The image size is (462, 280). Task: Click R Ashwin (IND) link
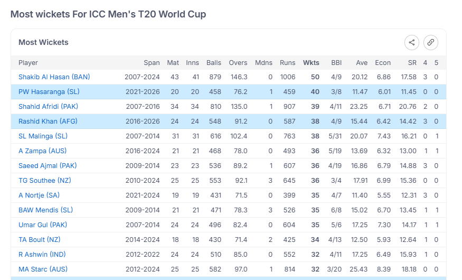41,255
